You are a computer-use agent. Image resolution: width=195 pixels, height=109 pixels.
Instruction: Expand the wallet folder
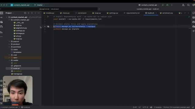click(9, 61)
